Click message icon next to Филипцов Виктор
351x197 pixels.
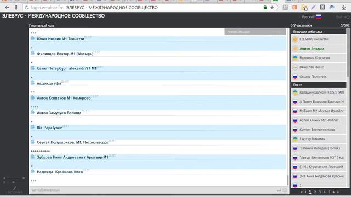(32, 53)
